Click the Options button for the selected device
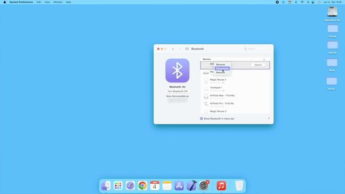The width and height of the screenshot is (345, 194). tap(258, 65)
